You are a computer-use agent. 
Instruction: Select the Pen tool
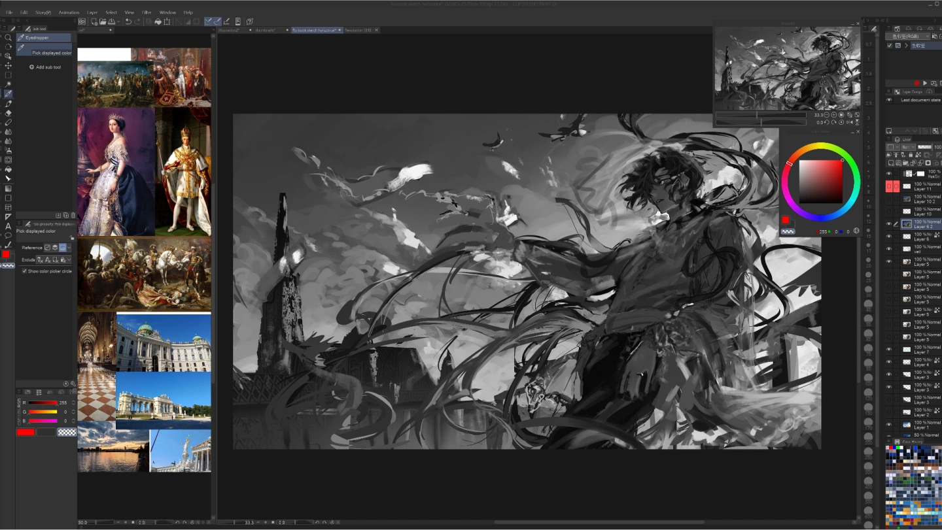tap(8, 103)
